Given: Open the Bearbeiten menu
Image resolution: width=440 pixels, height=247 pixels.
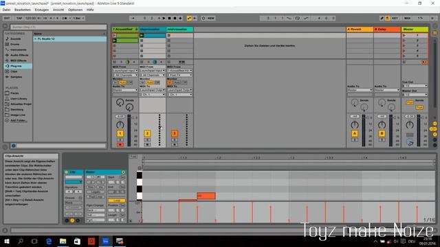Looking at the screenshot, I should click(23, 10).
